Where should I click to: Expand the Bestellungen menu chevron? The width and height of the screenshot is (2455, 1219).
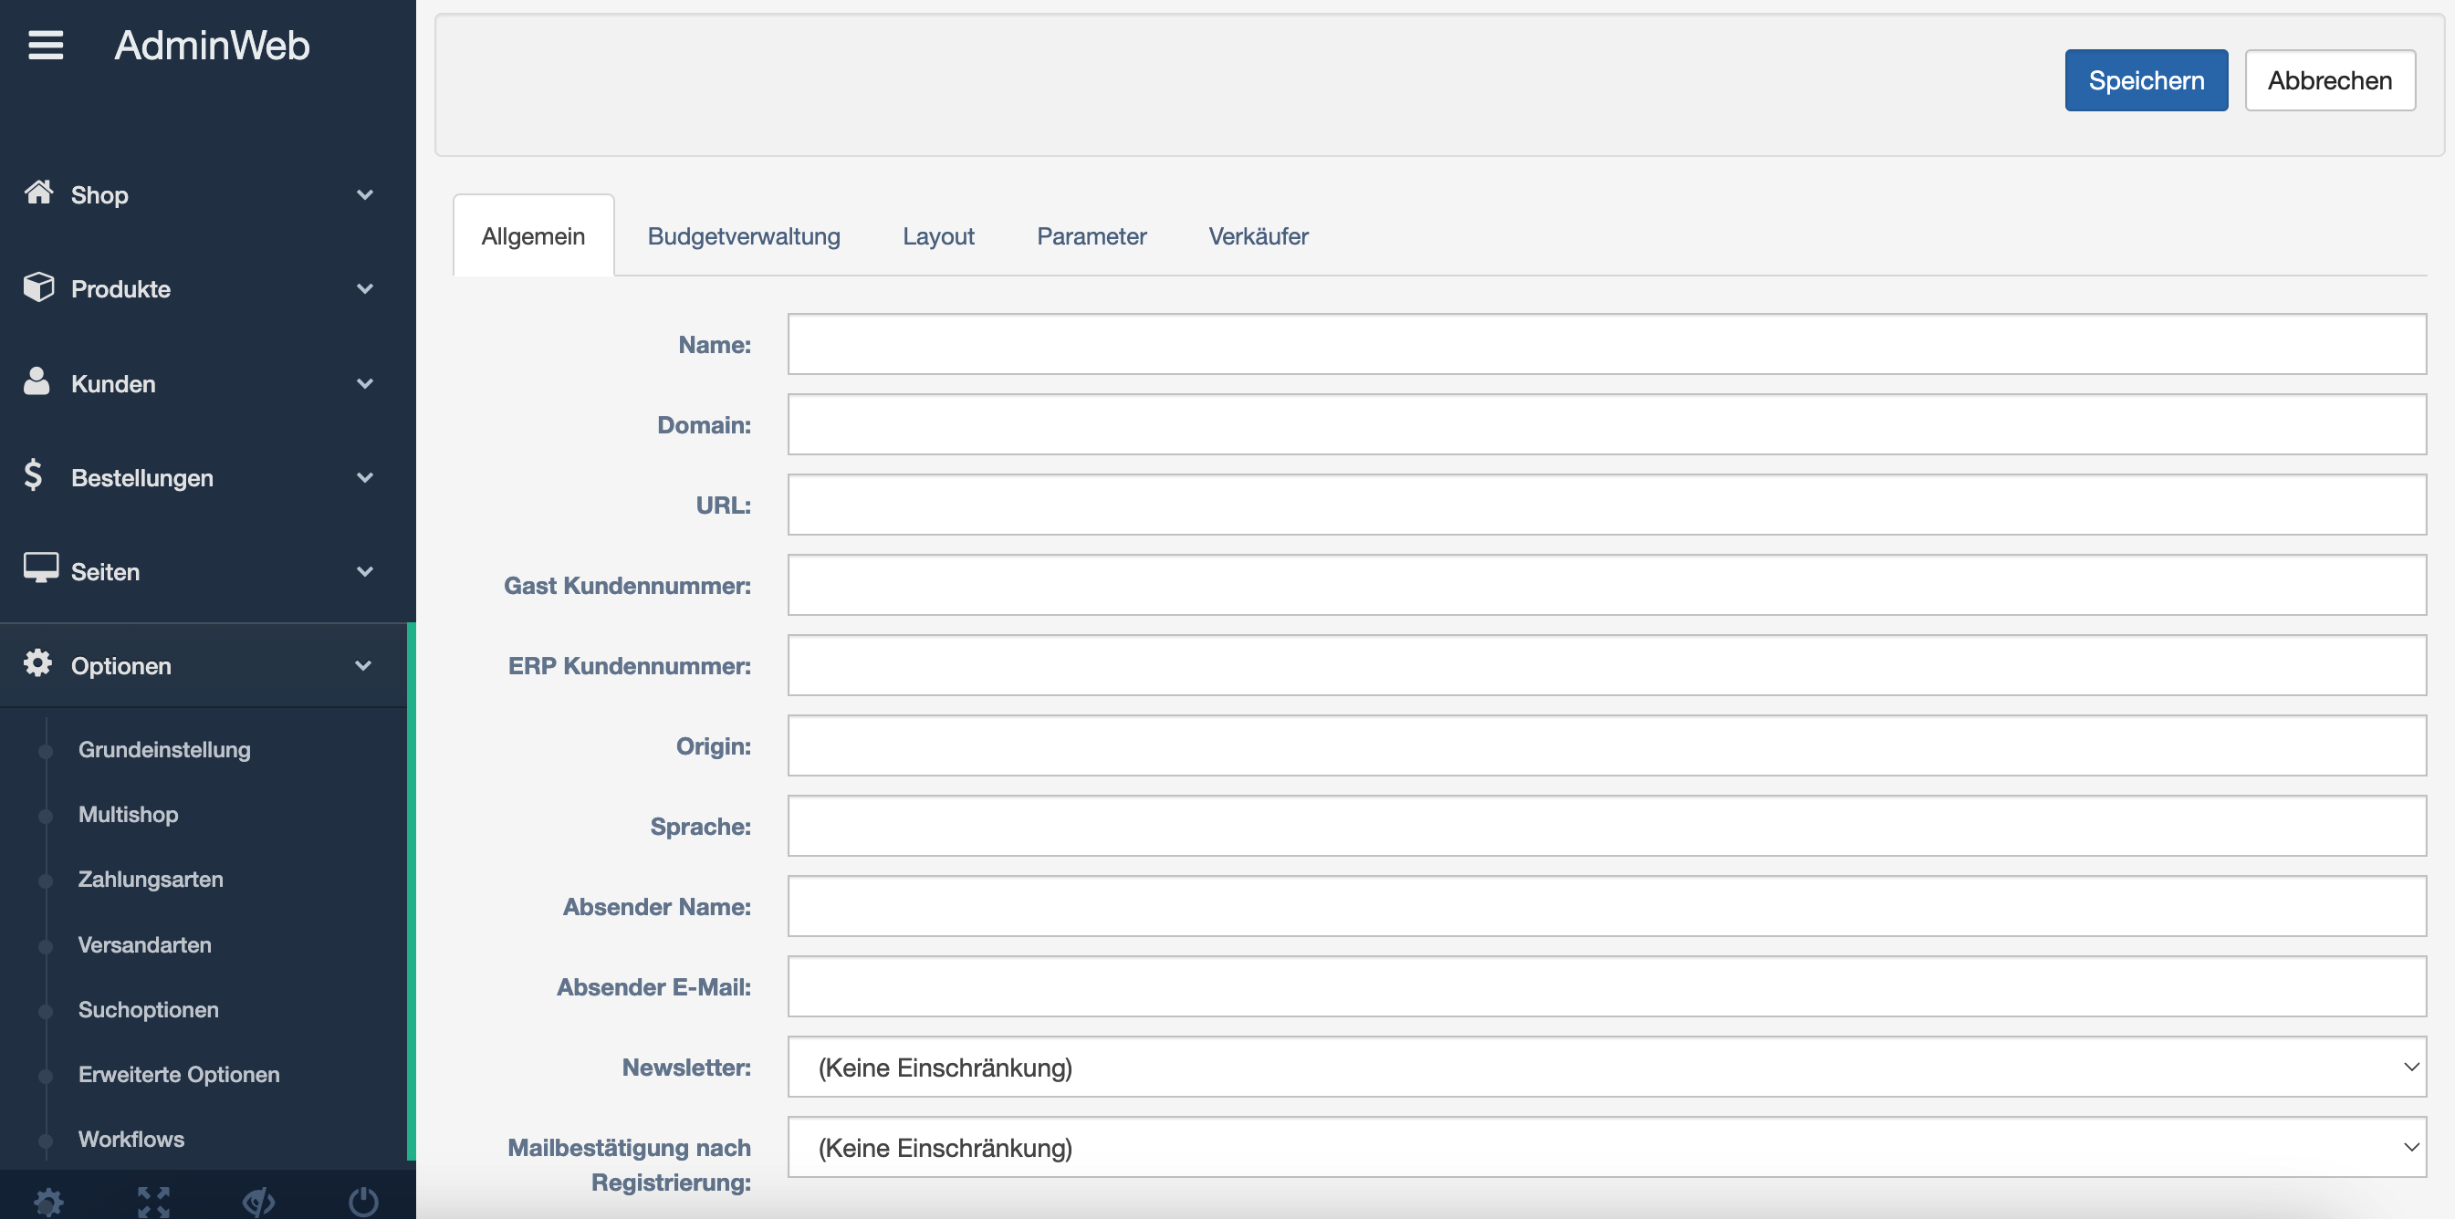click(364, 477)
